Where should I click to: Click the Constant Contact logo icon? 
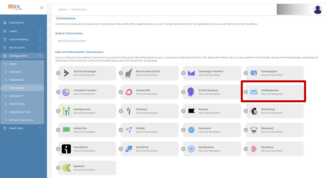pyautogui.click(x=66, y=92)
